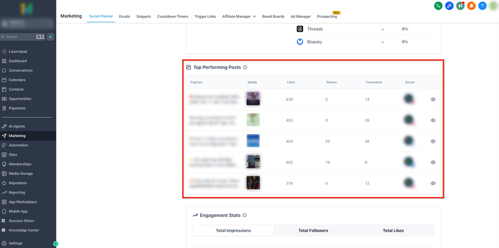Open the Emails tab
This screenshot has height=248, width=499.
pos(124,16)
